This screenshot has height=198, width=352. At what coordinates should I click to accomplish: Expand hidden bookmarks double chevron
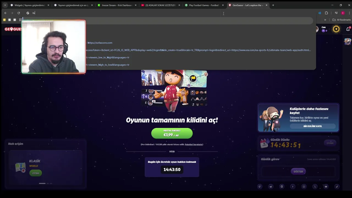click(325, 20)
